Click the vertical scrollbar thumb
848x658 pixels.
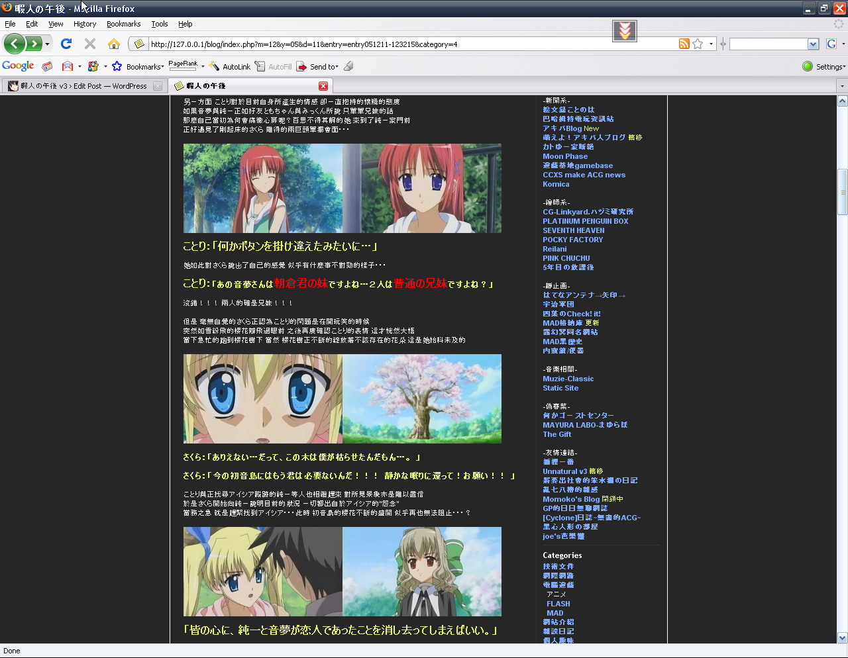[x=843, y=192]
